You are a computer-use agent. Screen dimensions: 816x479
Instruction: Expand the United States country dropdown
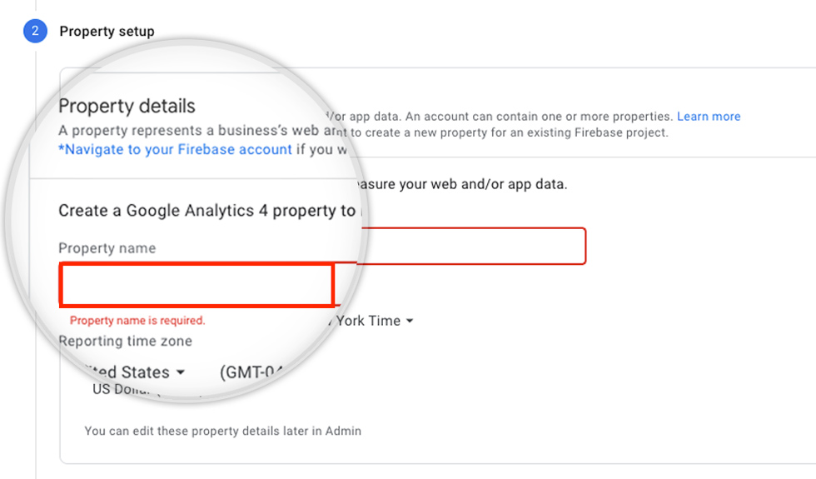click(x=132, y=372)
